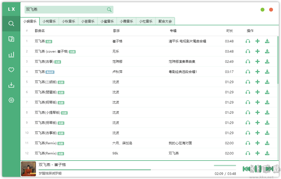Image resolution: width=281 pixels, height=179 pixels.
Task: Click the album cover thumbnail in player
Action: (x=28, y=169)
